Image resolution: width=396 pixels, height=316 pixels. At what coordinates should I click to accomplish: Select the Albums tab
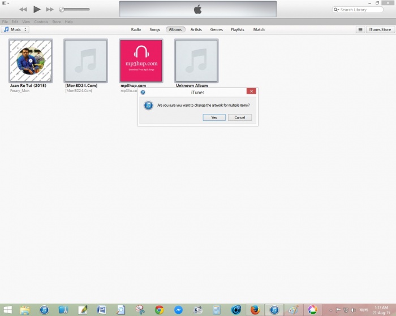tap(175, 29)
